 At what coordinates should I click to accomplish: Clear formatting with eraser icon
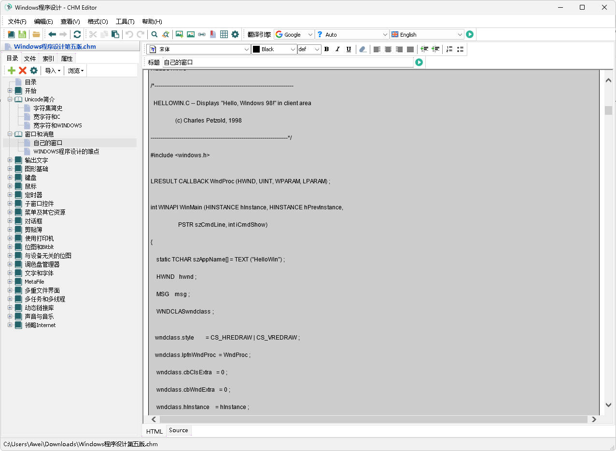(x=363, y=49)
